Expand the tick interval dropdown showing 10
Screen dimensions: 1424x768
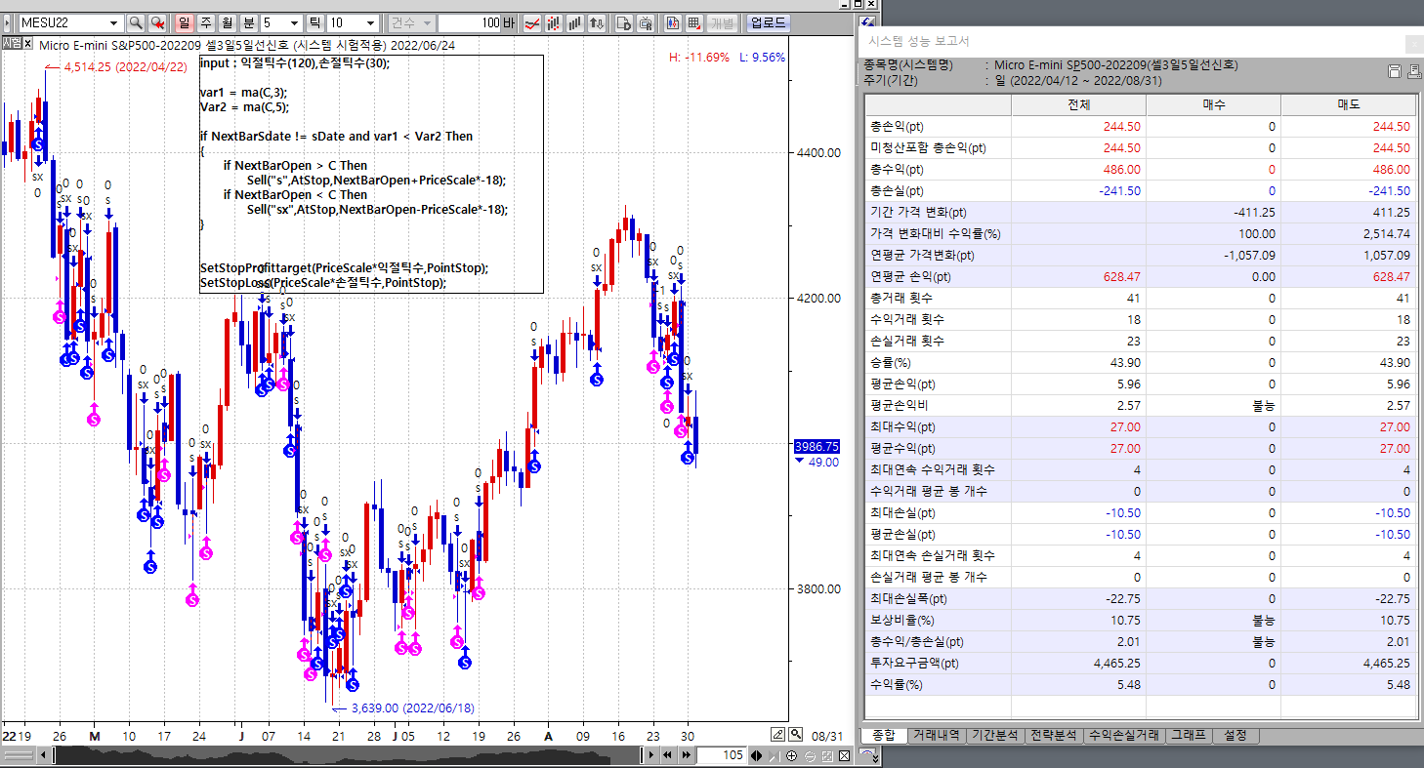[x=370, y=22]
